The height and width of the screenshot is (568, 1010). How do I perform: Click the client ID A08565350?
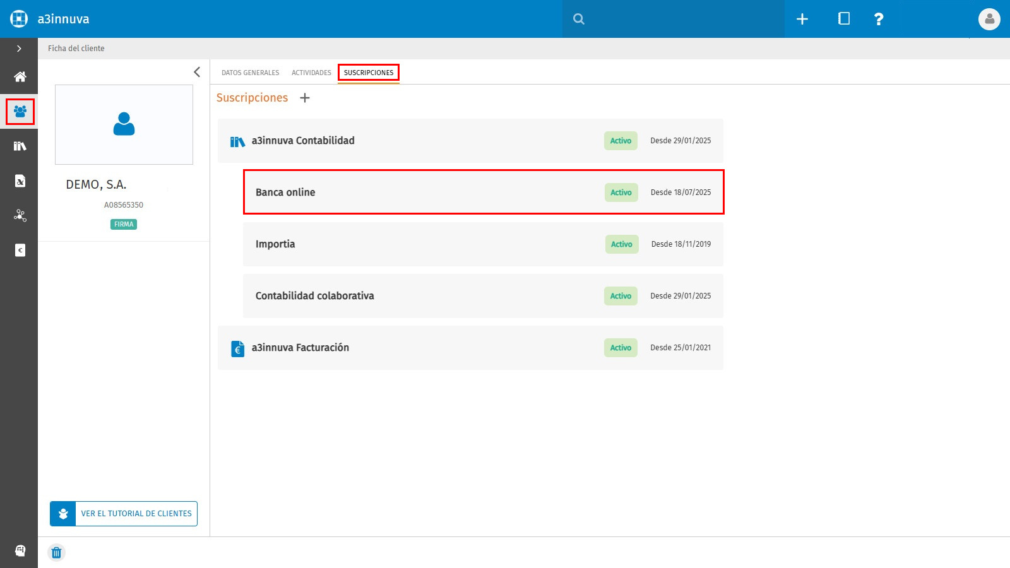[124, 205]
